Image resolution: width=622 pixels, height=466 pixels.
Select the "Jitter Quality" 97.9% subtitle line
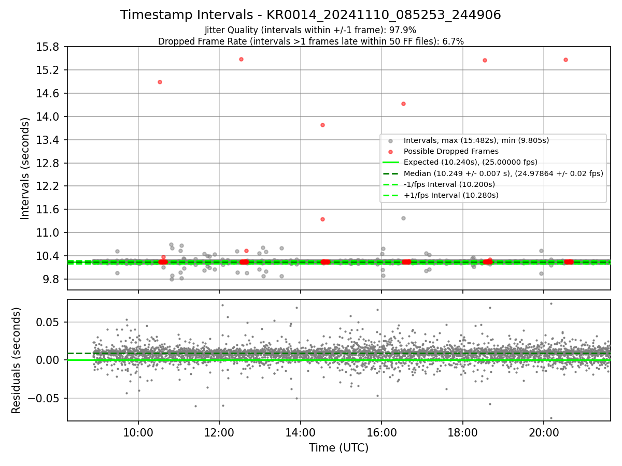(310, 30)
